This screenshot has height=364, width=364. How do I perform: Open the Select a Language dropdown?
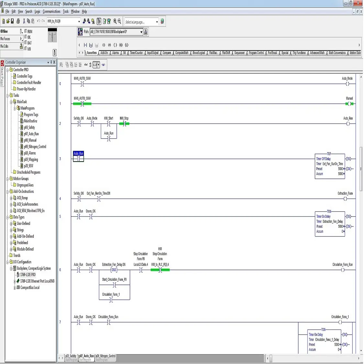click(x=157, y=22)
